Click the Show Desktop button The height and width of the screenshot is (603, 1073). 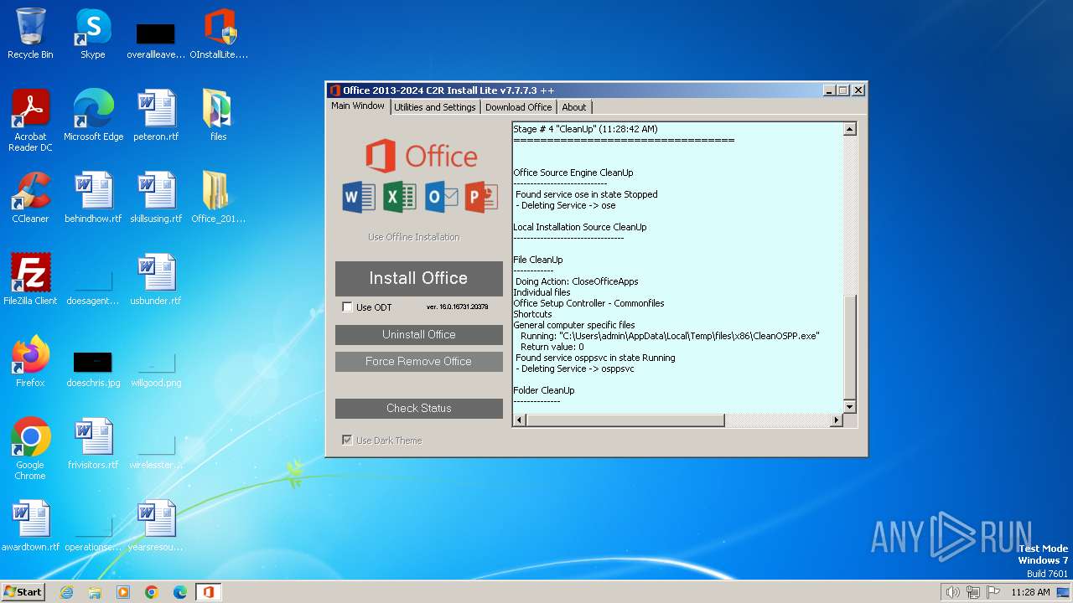tap(1063, 592)
